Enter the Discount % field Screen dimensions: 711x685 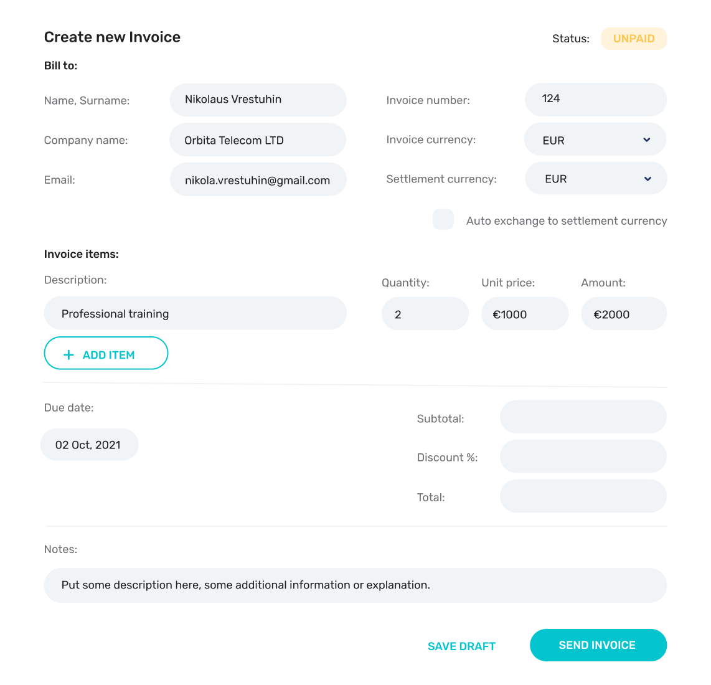583,456
